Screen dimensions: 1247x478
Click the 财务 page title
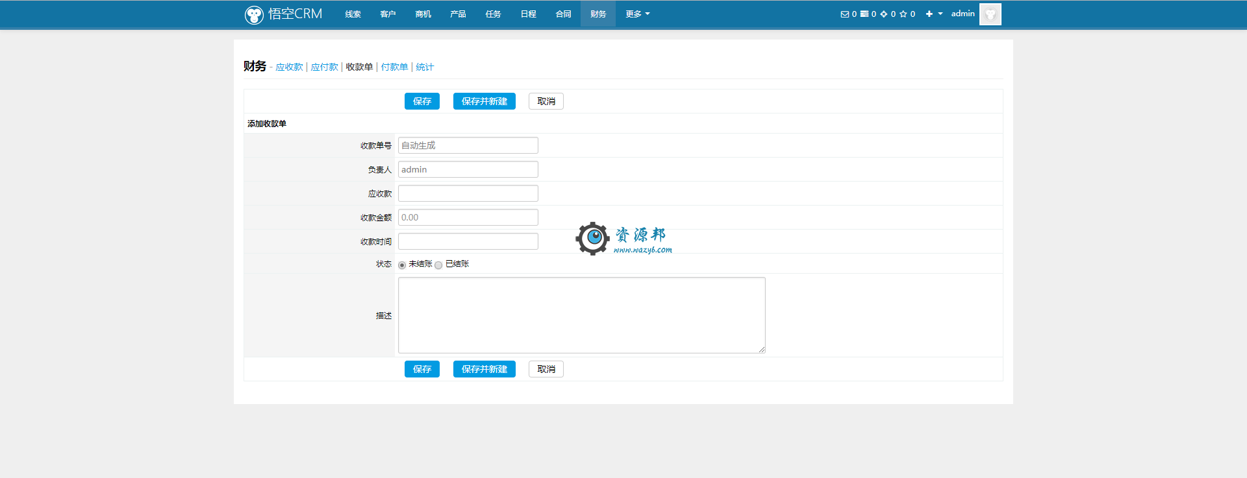[x=255, y=66]
